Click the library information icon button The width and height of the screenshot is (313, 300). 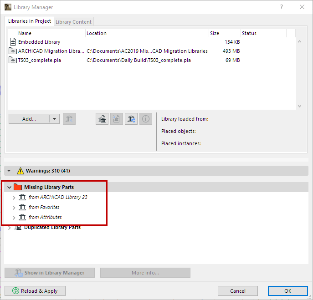pos(146,119)
